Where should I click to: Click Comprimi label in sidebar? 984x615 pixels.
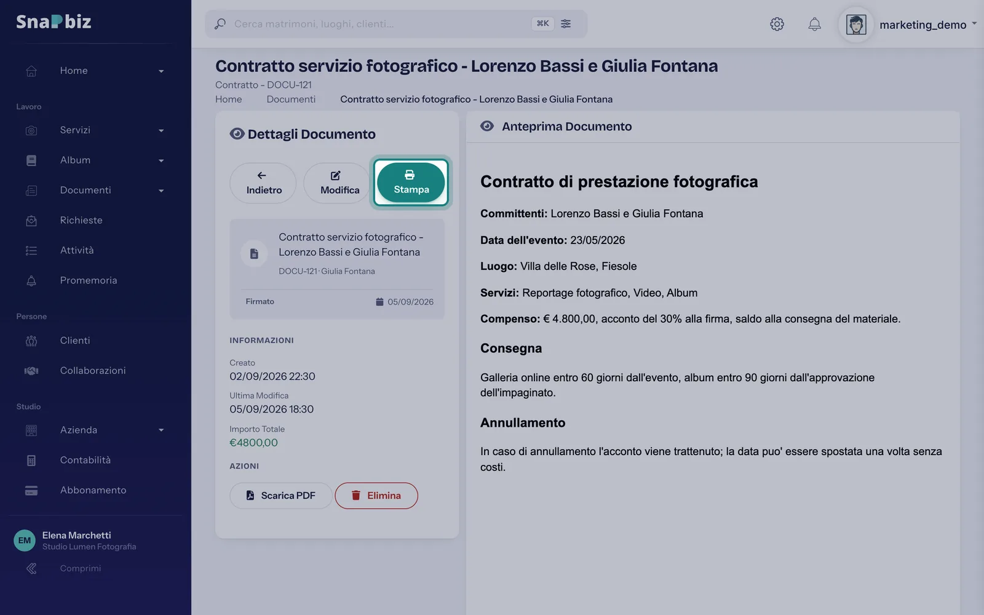81,568
